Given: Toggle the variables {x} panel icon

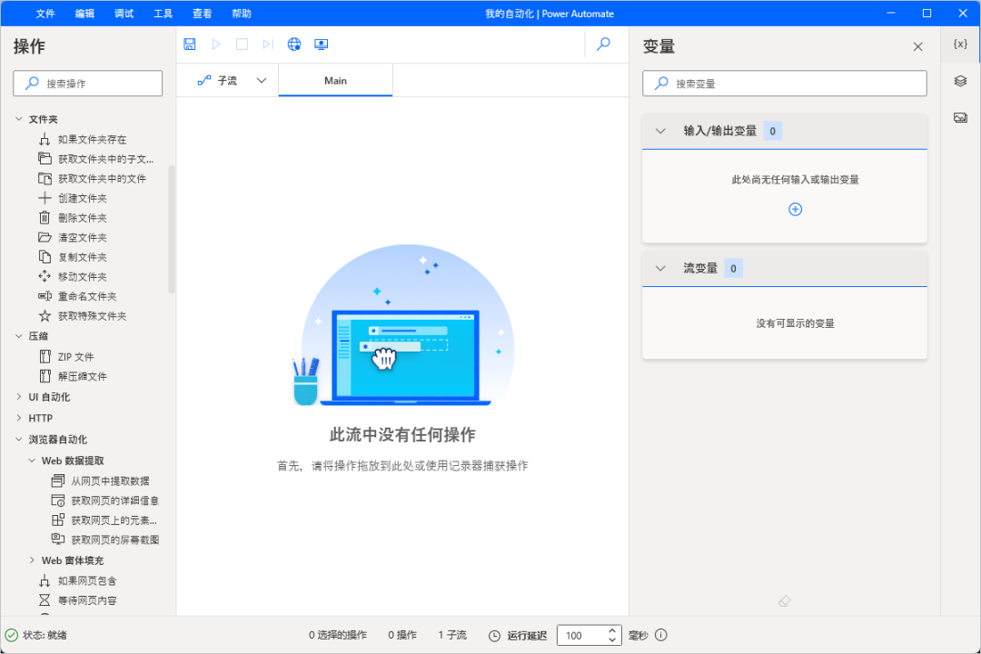Looking at the screenshot, I should coord(960,45).
